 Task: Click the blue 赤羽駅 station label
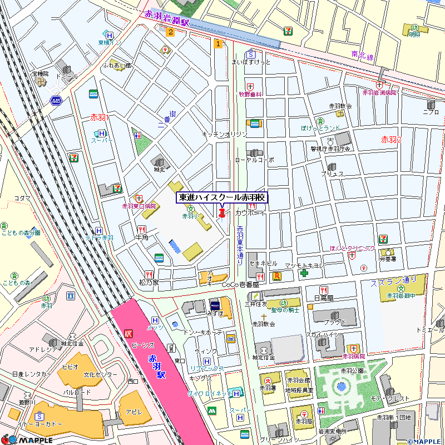[157, 366]
